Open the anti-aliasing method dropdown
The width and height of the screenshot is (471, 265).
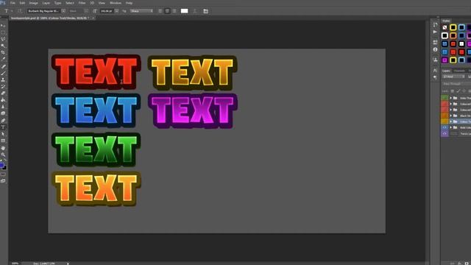(141, 11)
